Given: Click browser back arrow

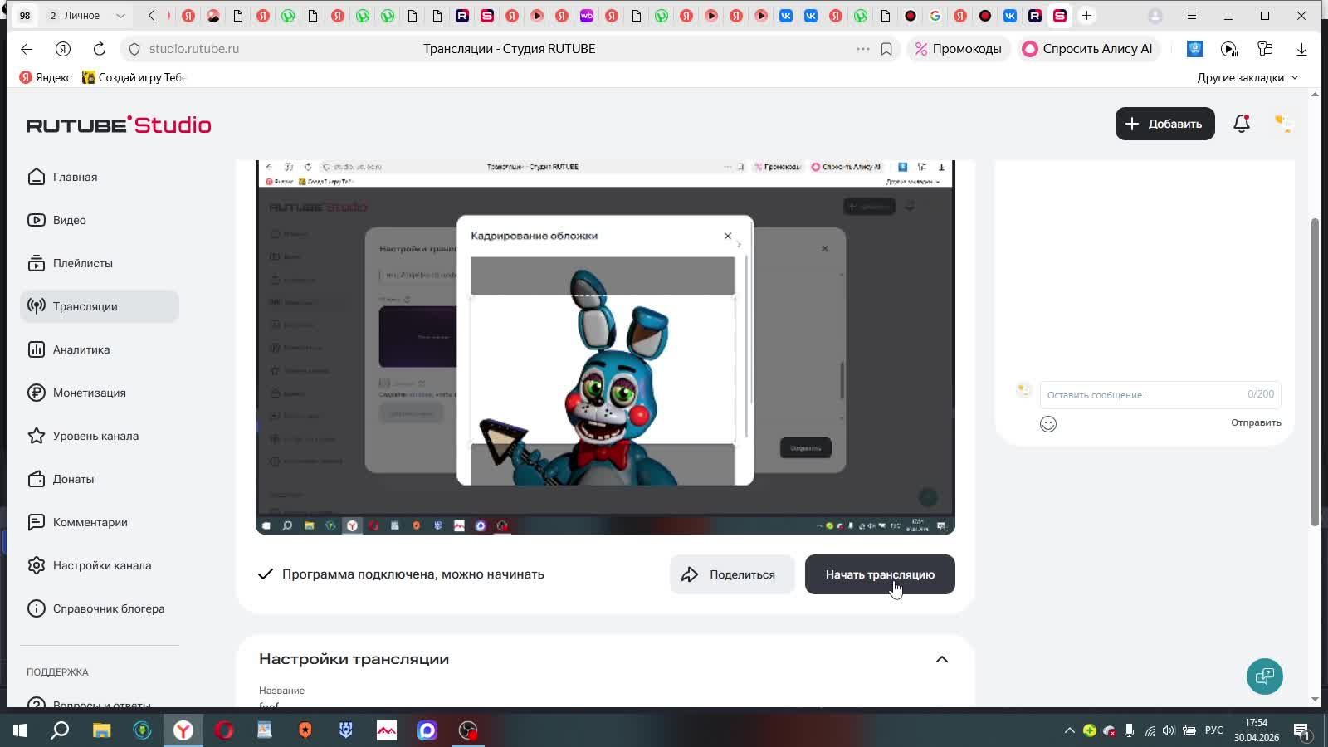Looking at the screenshot, I should (27, 49).
